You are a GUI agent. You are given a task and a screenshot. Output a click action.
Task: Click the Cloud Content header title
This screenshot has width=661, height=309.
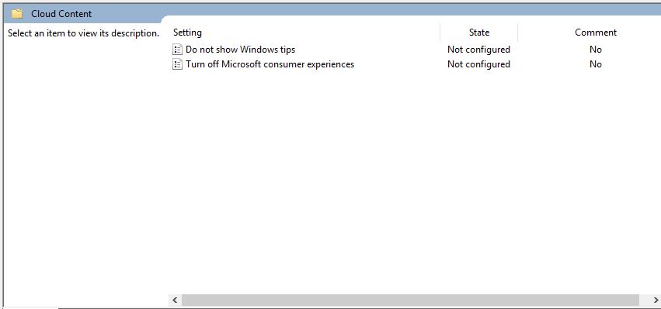pyautogui.click(x=61, y=14)
